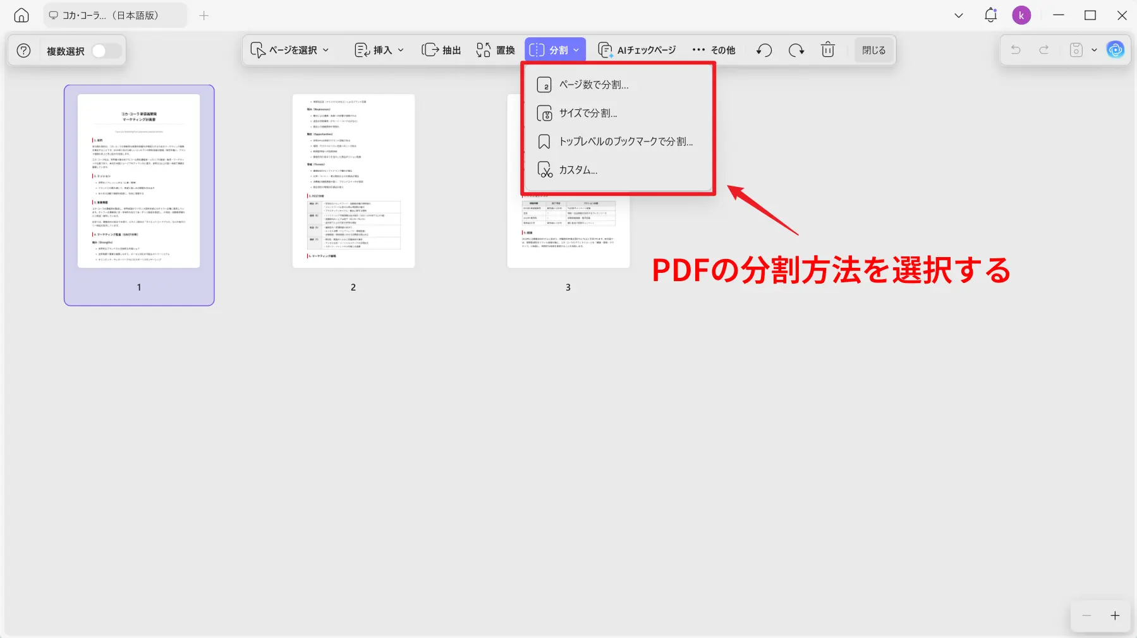Open the home screen icon
This screenshot has width=1137, height=638.
pyautogui.click(x=21, y=16)
